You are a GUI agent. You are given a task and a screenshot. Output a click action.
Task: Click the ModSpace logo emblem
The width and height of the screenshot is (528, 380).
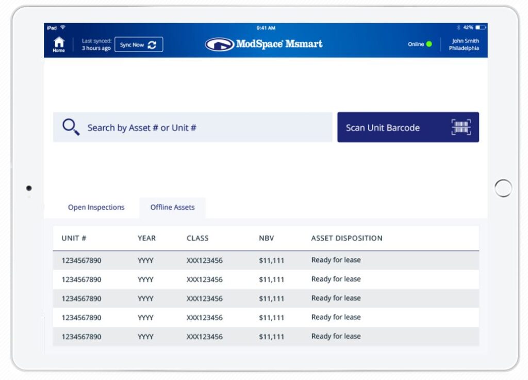click(219, 44)
